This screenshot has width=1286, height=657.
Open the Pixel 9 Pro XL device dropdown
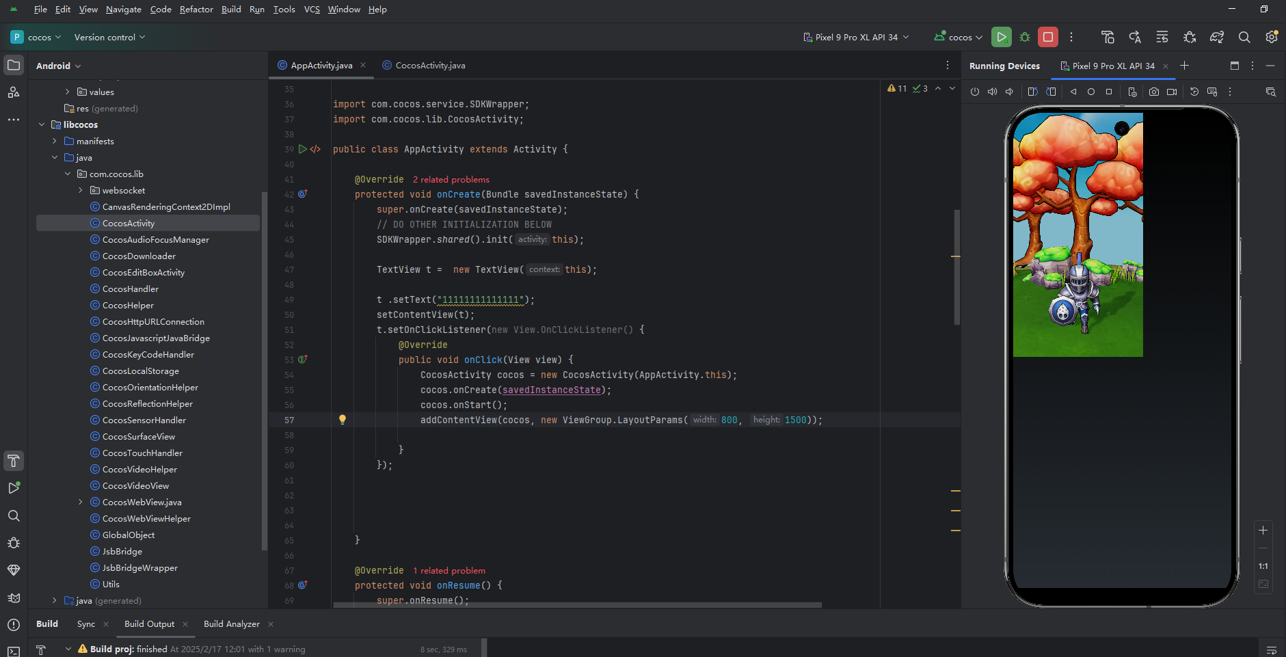coord(857,37)
